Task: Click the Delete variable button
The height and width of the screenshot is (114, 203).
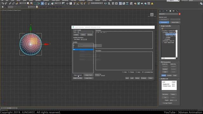Action: tap(83, 35)
